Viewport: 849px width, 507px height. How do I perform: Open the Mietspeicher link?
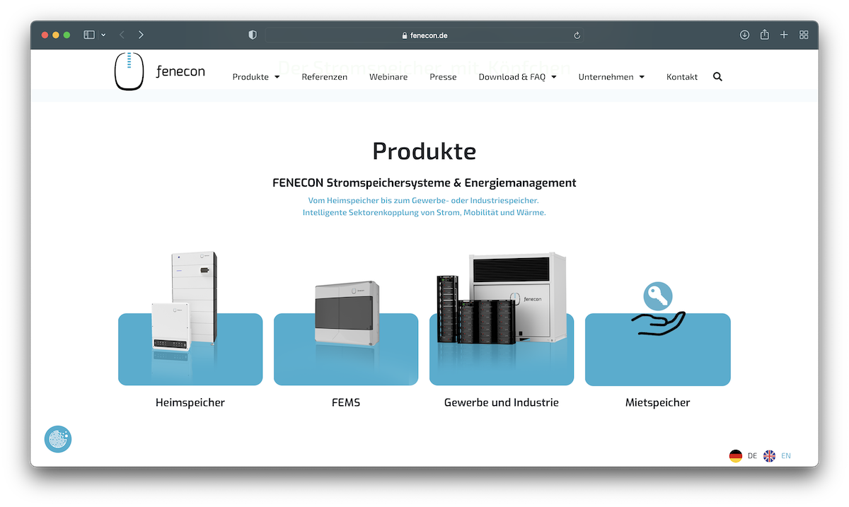click(x=658, y=402)
